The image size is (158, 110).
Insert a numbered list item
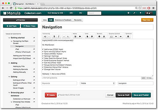point(68,36)
